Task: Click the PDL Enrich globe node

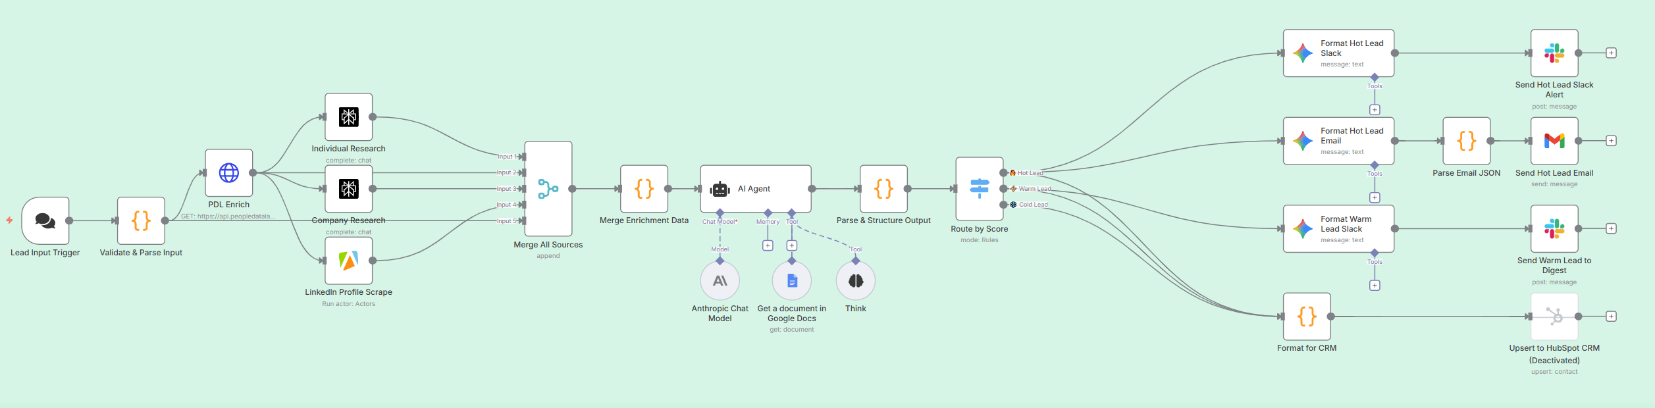Action: tap(228, 173)
